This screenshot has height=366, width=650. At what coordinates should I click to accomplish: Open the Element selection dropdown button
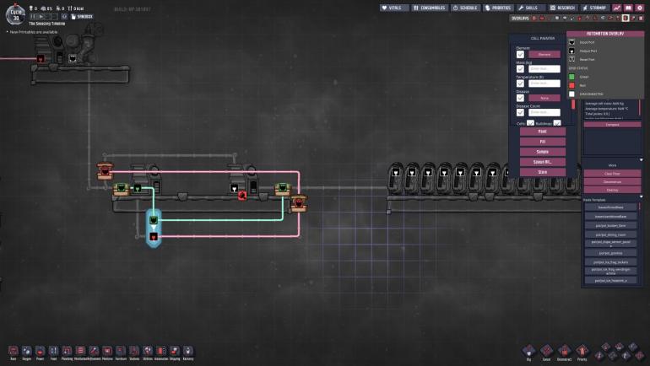click(x=544, y=54)
